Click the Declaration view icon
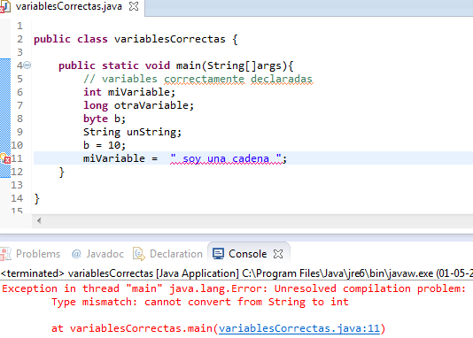This screenshot has height=338, width=473. [x=139, y=254]
